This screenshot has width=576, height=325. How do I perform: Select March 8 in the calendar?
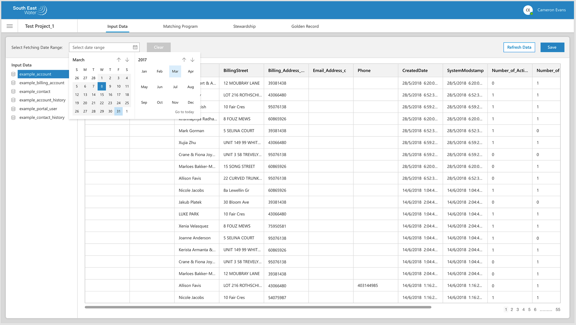102,86
